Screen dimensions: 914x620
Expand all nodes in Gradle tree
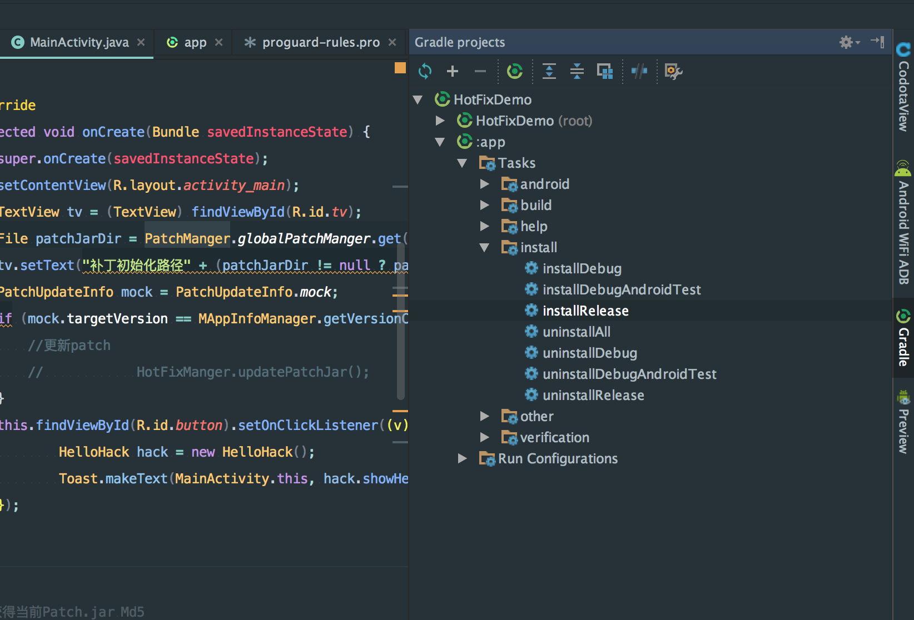[549, 71]
